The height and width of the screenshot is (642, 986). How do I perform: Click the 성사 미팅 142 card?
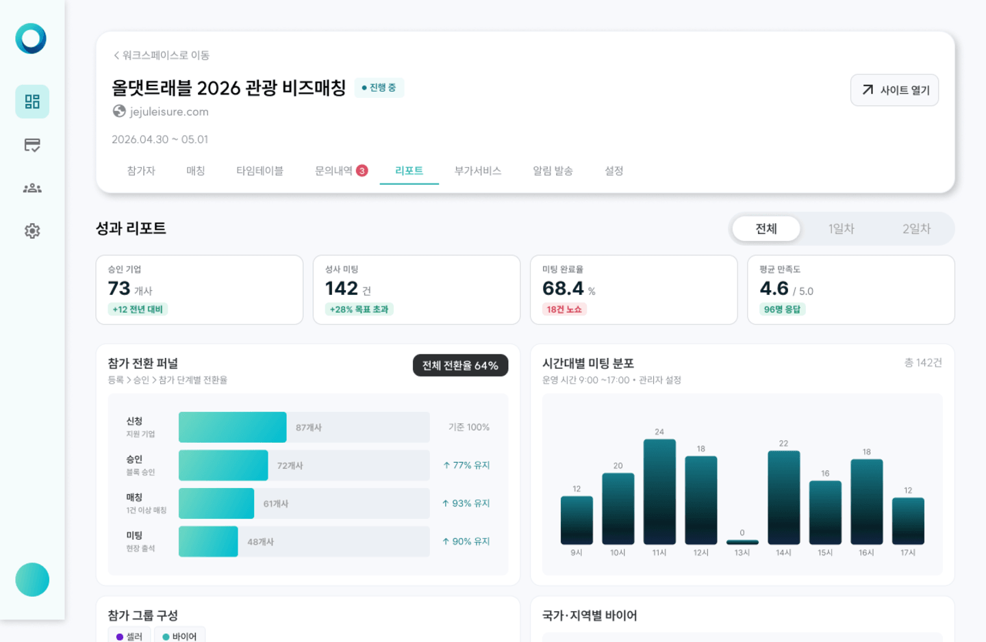tap(417, 290)
